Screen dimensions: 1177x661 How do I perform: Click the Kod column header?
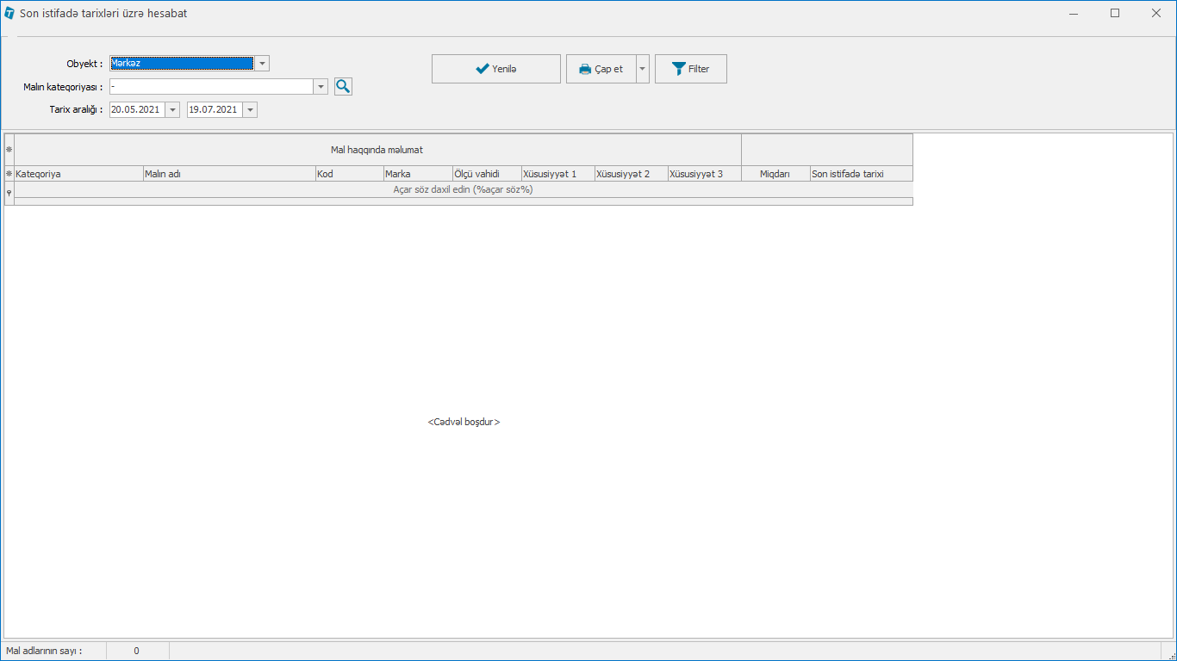tap(349, 174)
